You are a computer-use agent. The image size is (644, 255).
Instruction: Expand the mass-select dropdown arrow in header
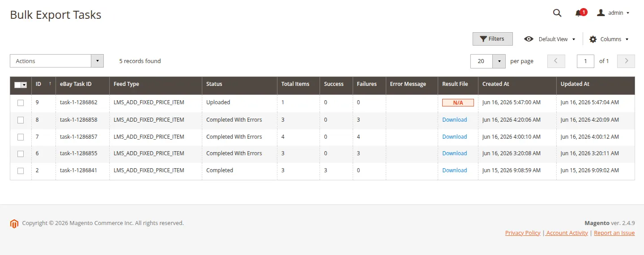[24, 85]
